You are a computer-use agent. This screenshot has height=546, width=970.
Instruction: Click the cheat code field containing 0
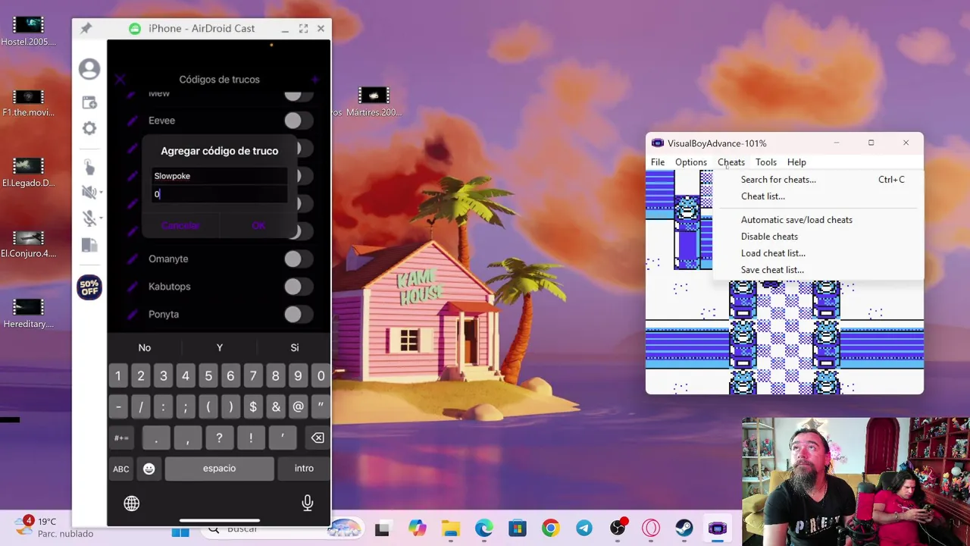219,194
